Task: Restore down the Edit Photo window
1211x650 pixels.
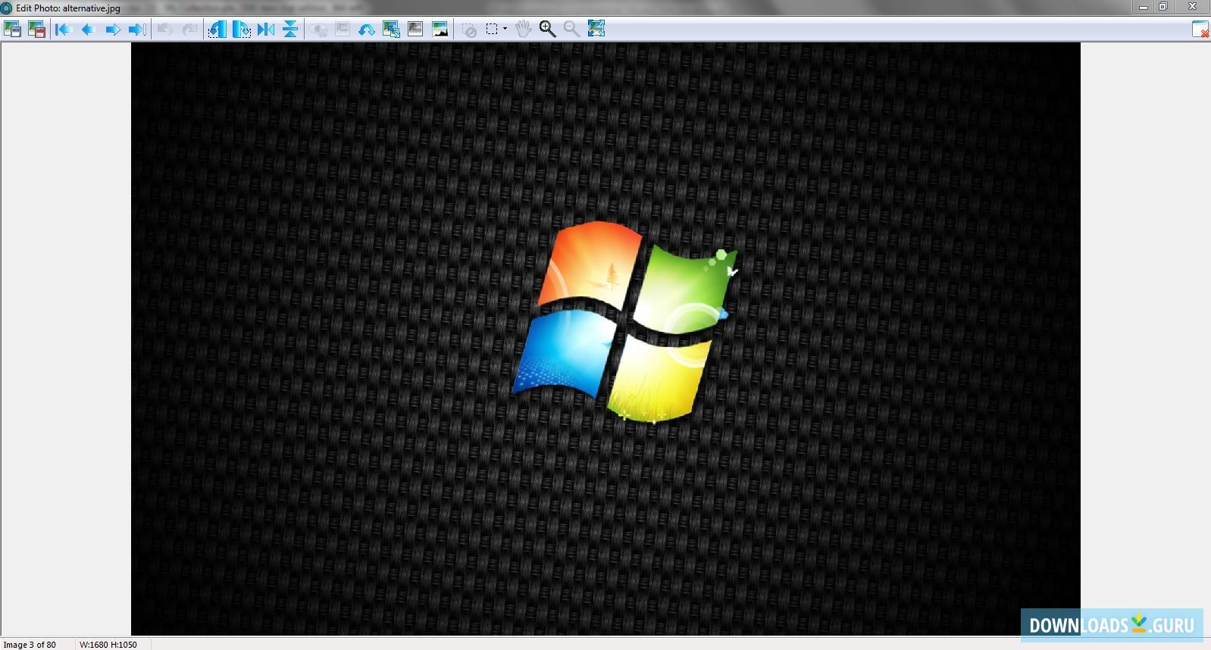Action: [x=1163, y=7]
